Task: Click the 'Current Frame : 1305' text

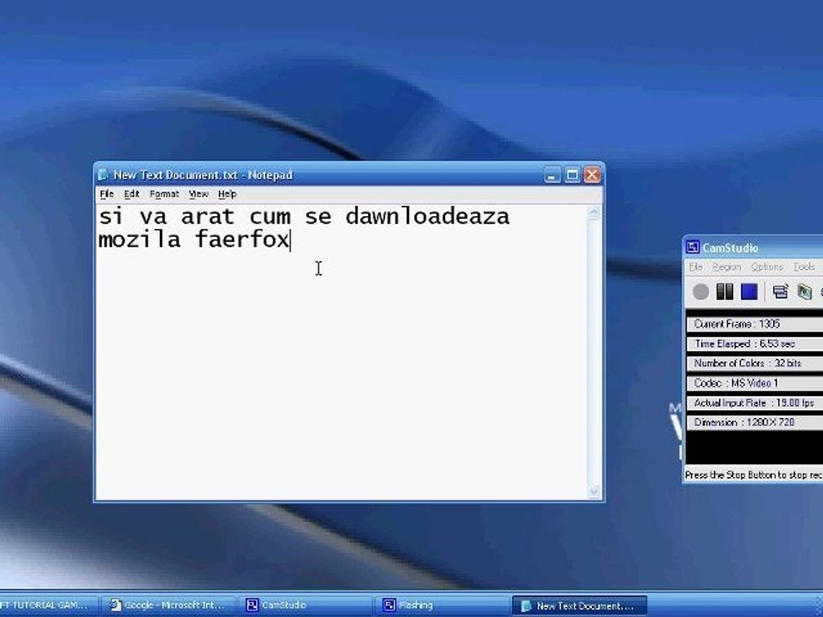Action: 737,324
